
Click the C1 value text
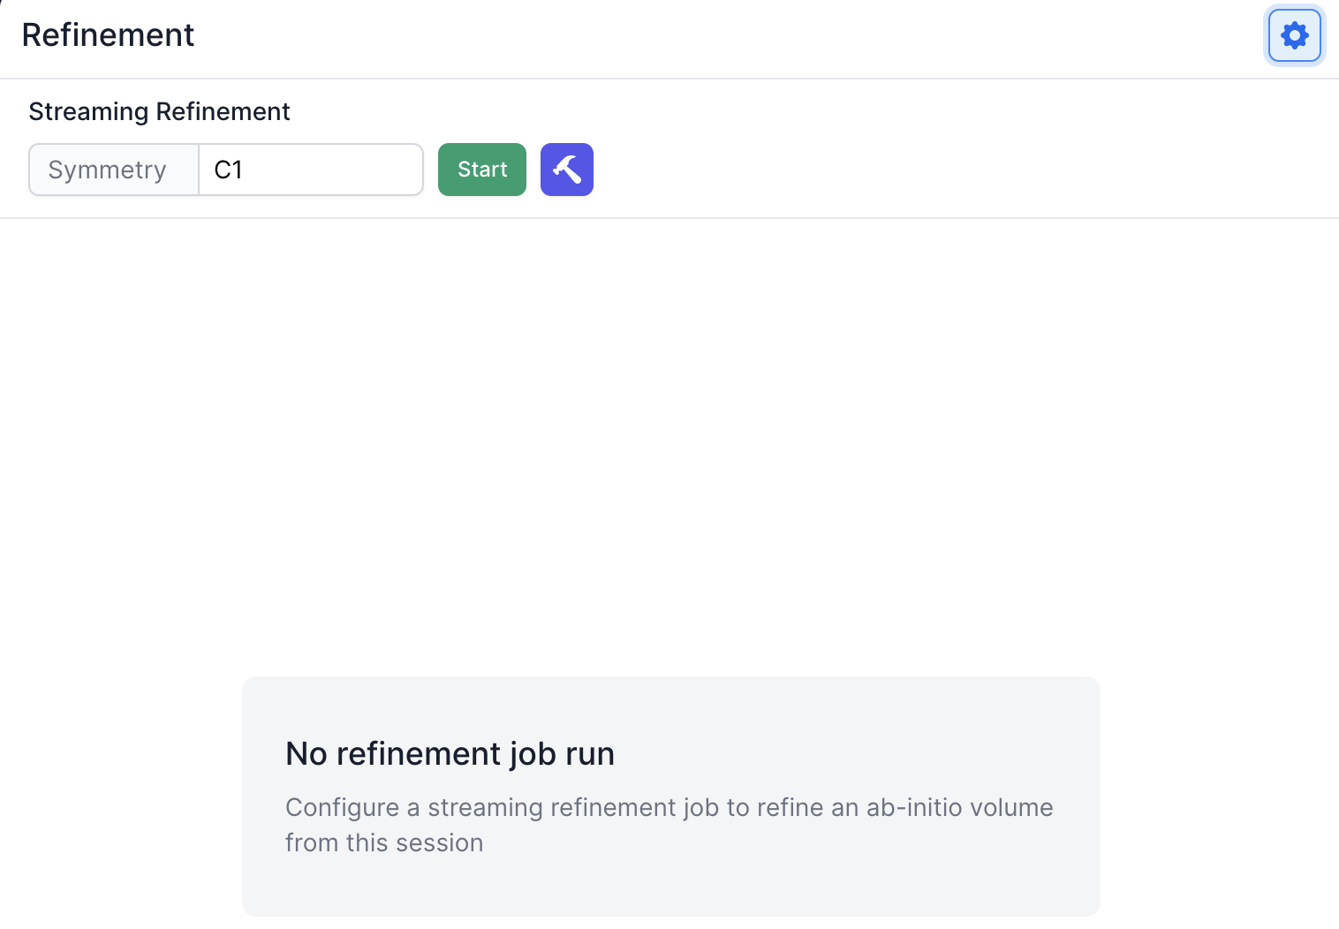[x=229, y=170]
